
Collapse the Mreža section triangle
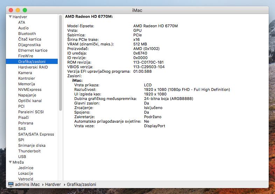coord(10,162)
